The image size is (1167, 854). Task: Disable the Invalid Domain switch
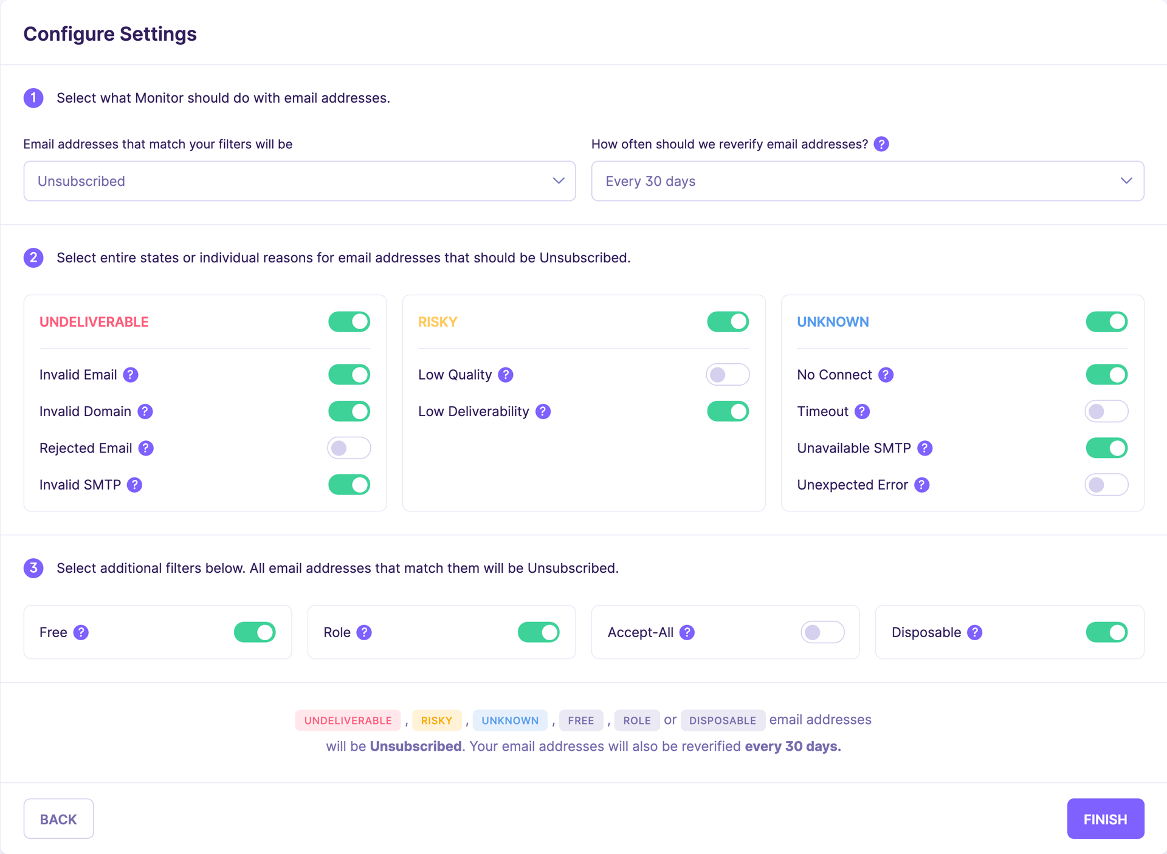tap(349, 411)
